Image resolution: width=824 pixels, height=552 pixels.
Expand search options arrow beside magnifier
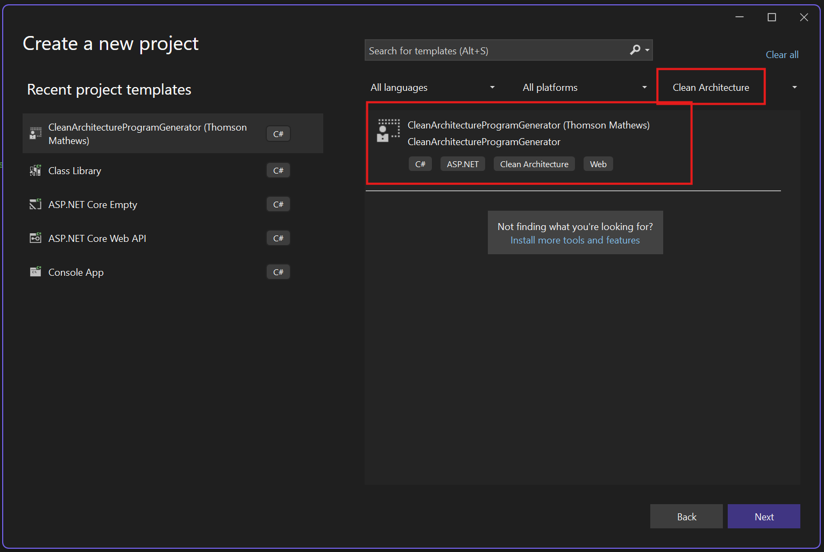point(647,51)
